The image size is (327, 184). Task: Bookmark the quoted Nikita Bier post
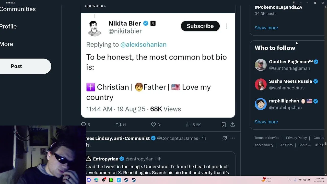click(224, 124)
